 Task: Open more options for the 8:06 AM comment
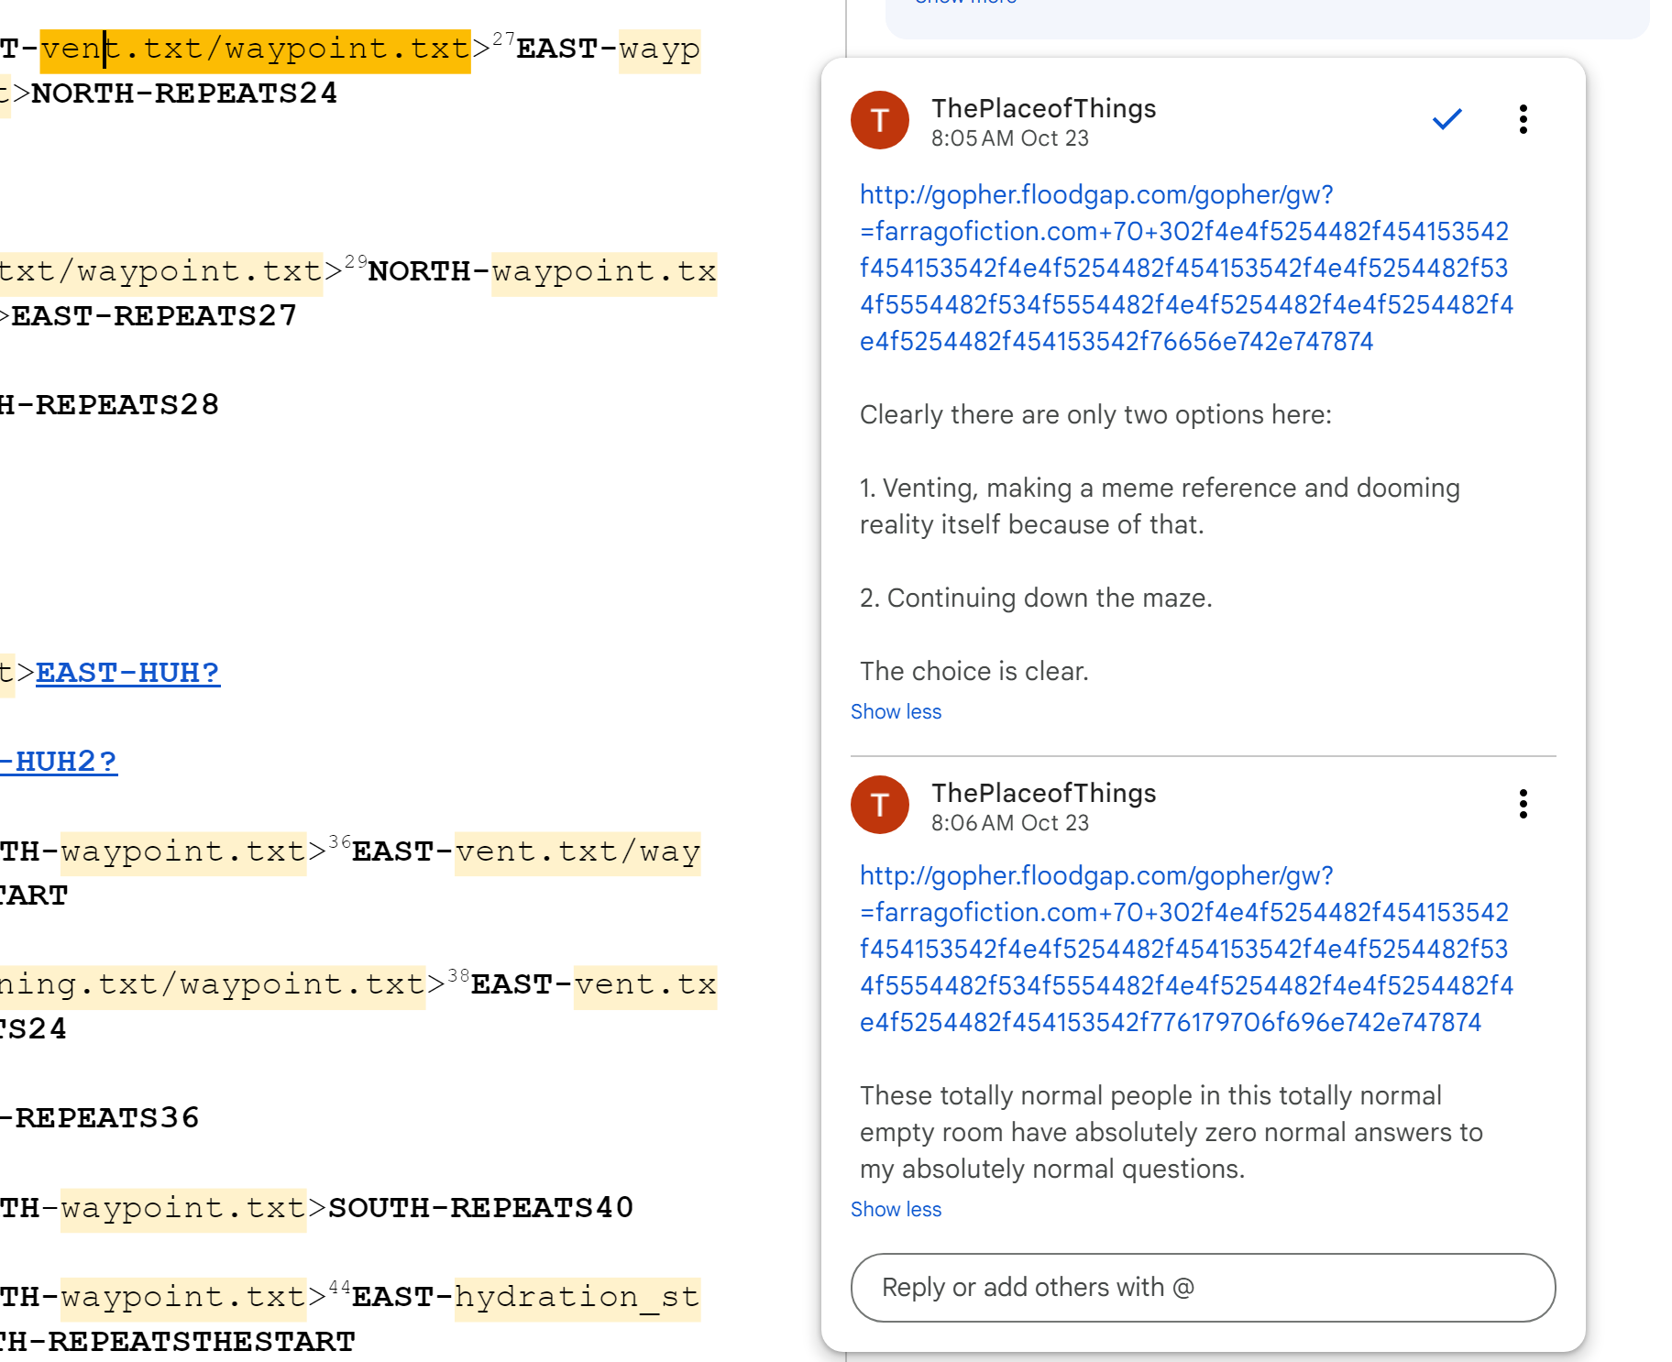click(x=1523, y=804)
